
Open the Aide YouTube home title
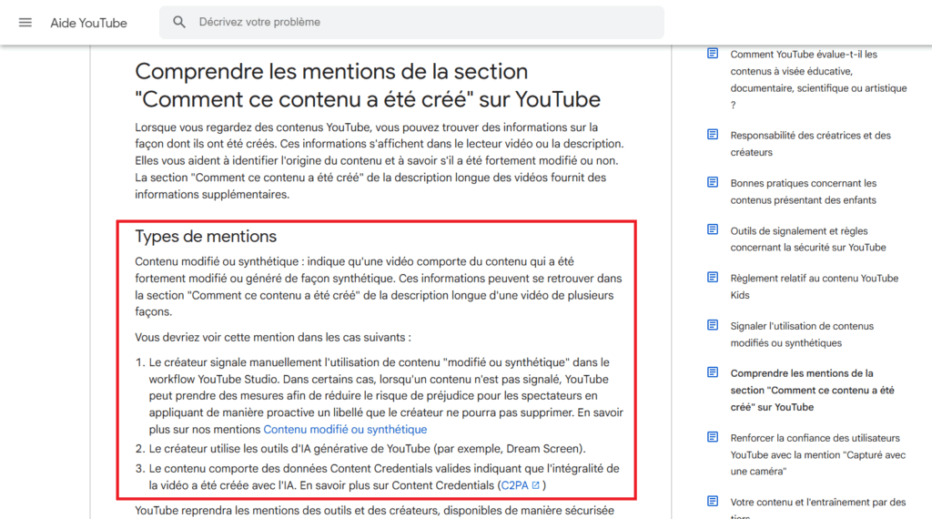click(88, 23)
